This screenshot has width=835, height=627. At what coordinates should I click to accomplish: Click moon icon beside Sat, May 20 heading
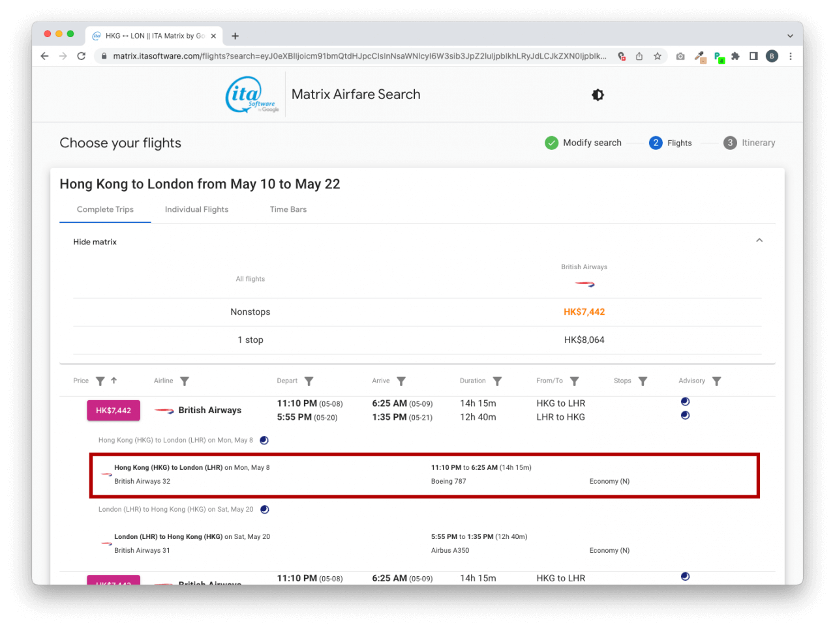click(x=265, y=510)
